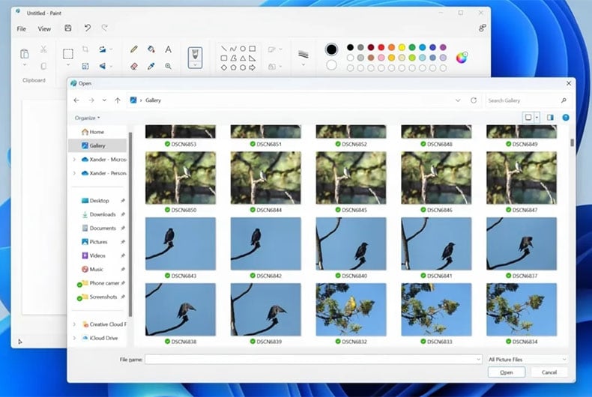Click the Resize and skew icon
Screen dimensions: 592x397
85,66
